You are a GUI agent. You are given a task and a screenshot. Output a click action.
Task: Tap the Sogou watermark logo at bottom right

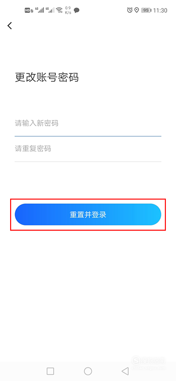(x=149, y=362)
